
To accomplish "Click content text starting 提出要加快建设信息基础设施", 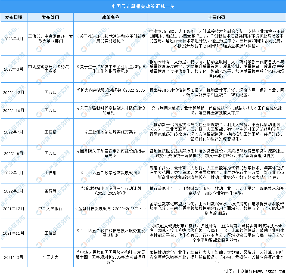I will [x=217, y=92].
